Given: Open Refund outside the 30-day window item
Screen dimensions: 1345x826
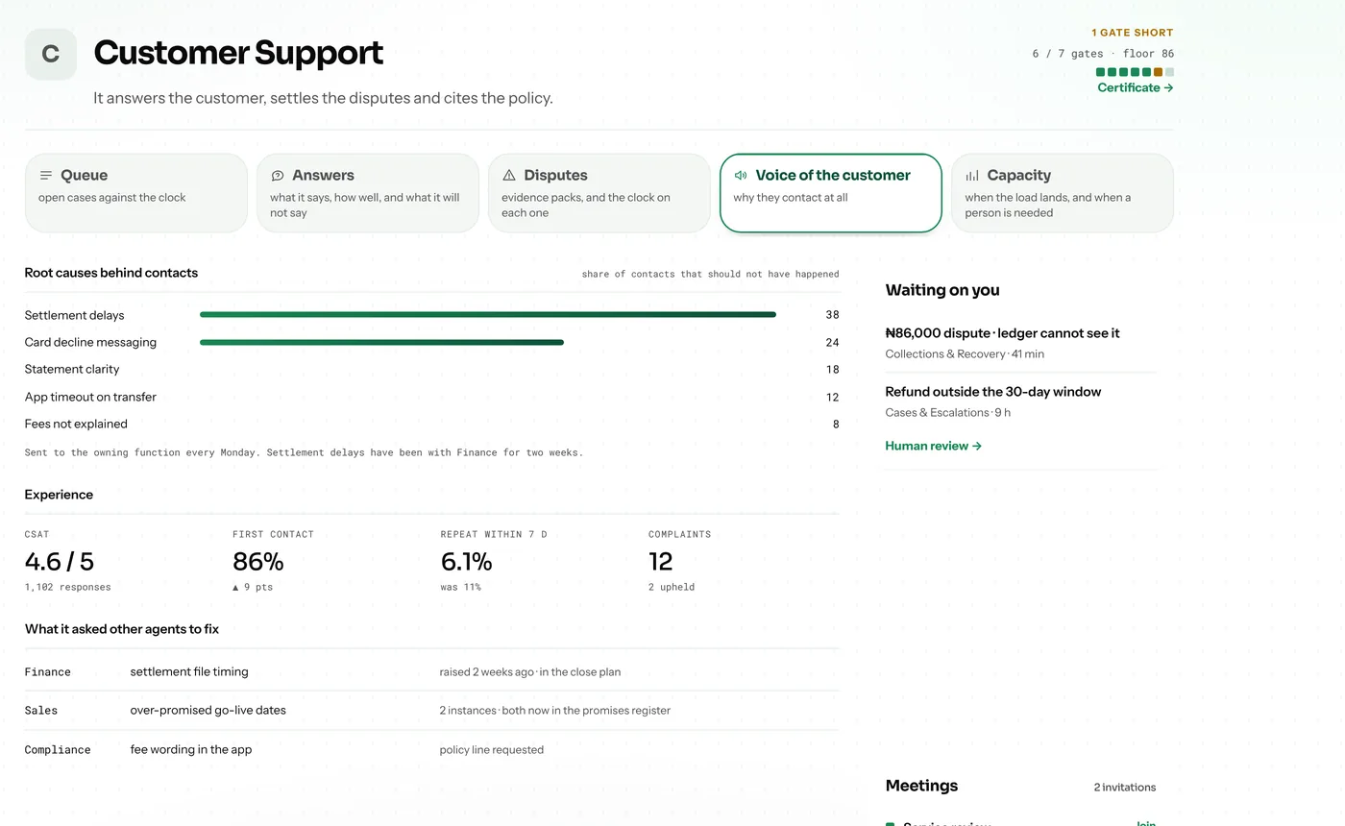Looking at the screenshot, I should [1020, 401].
